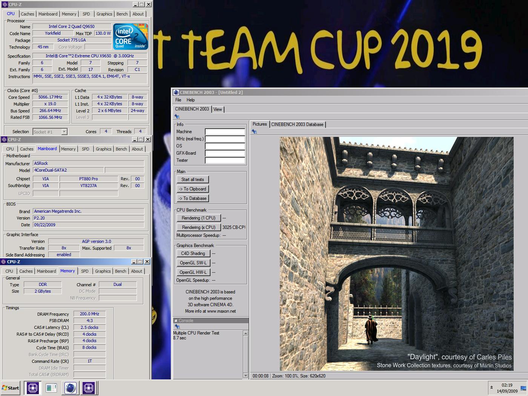Select Bench tab in bottom CPU-Z window
This screenshot has width=528, height=396.
tap(121, 271)
